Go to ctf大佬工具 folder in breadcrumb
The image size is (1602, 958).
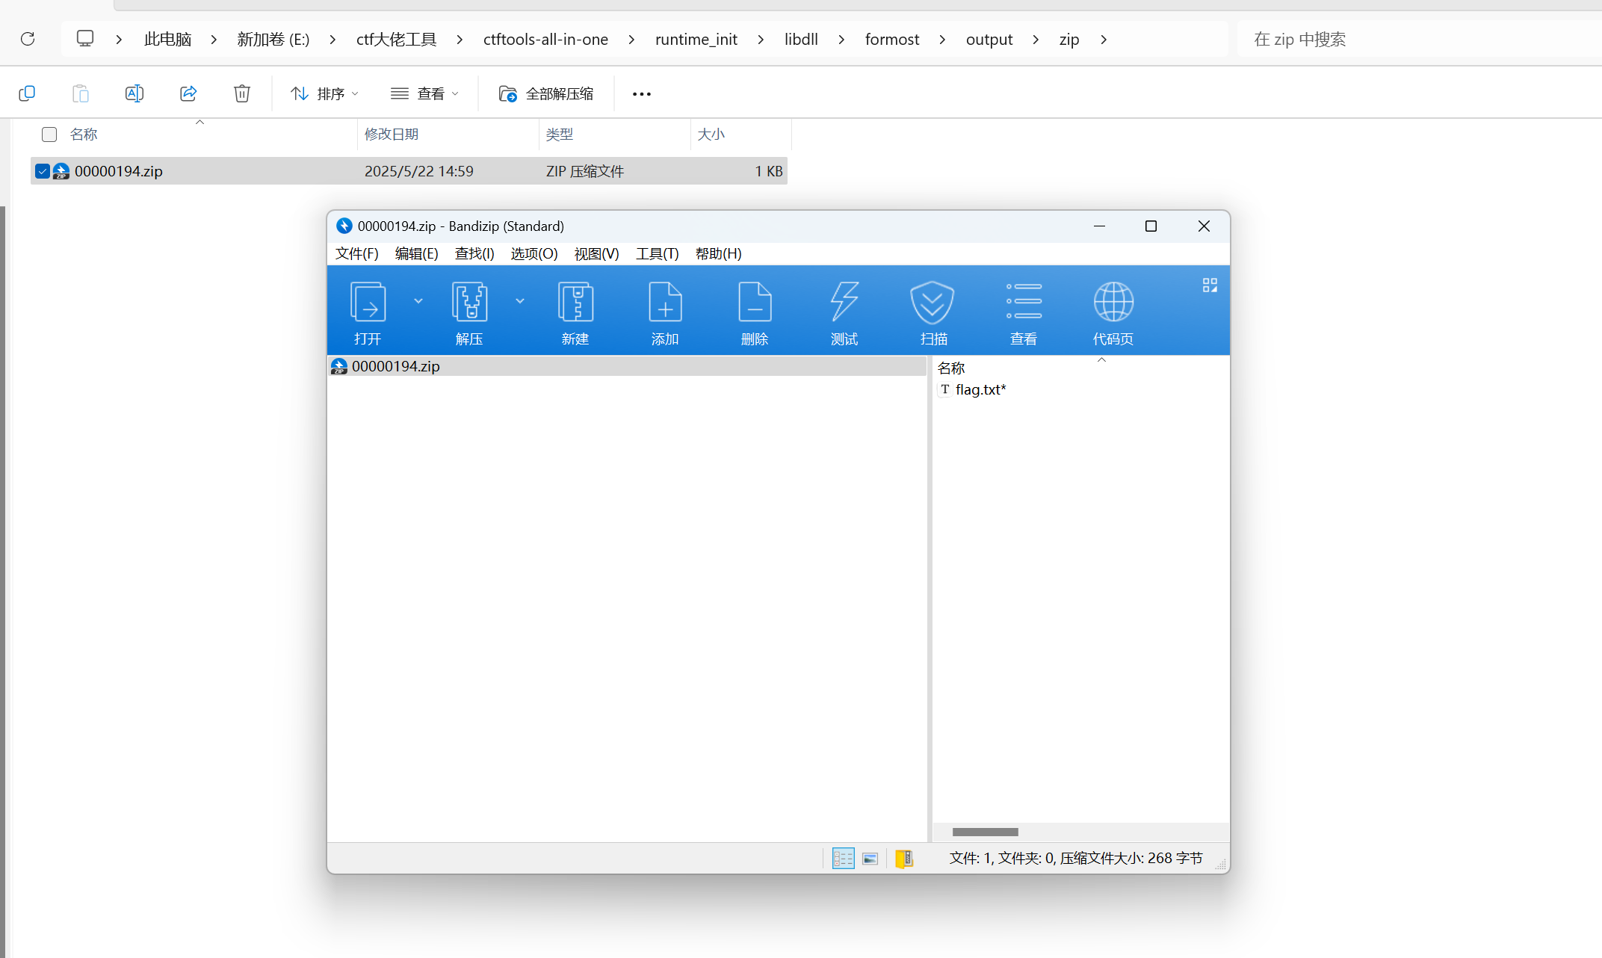[396, 40]
